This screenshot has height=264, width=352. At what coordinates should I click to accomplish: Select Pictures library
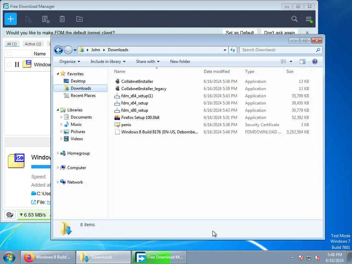pyautogui.click(x=78, y=132)
